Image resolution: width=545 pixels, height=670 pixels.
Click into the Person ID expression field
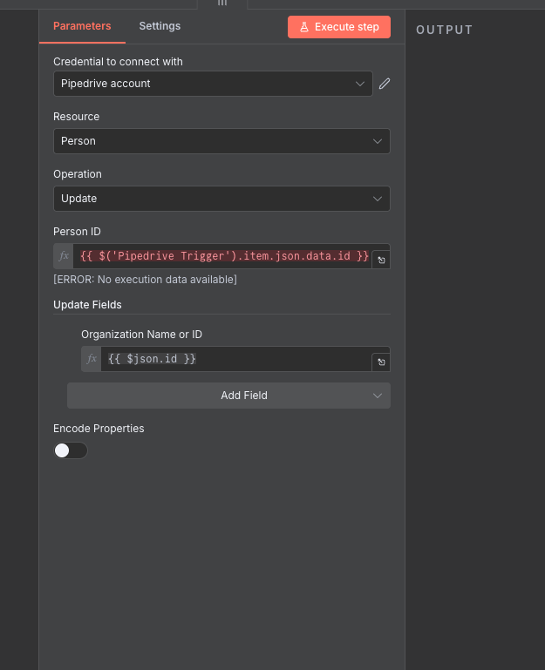coord(223,256)
